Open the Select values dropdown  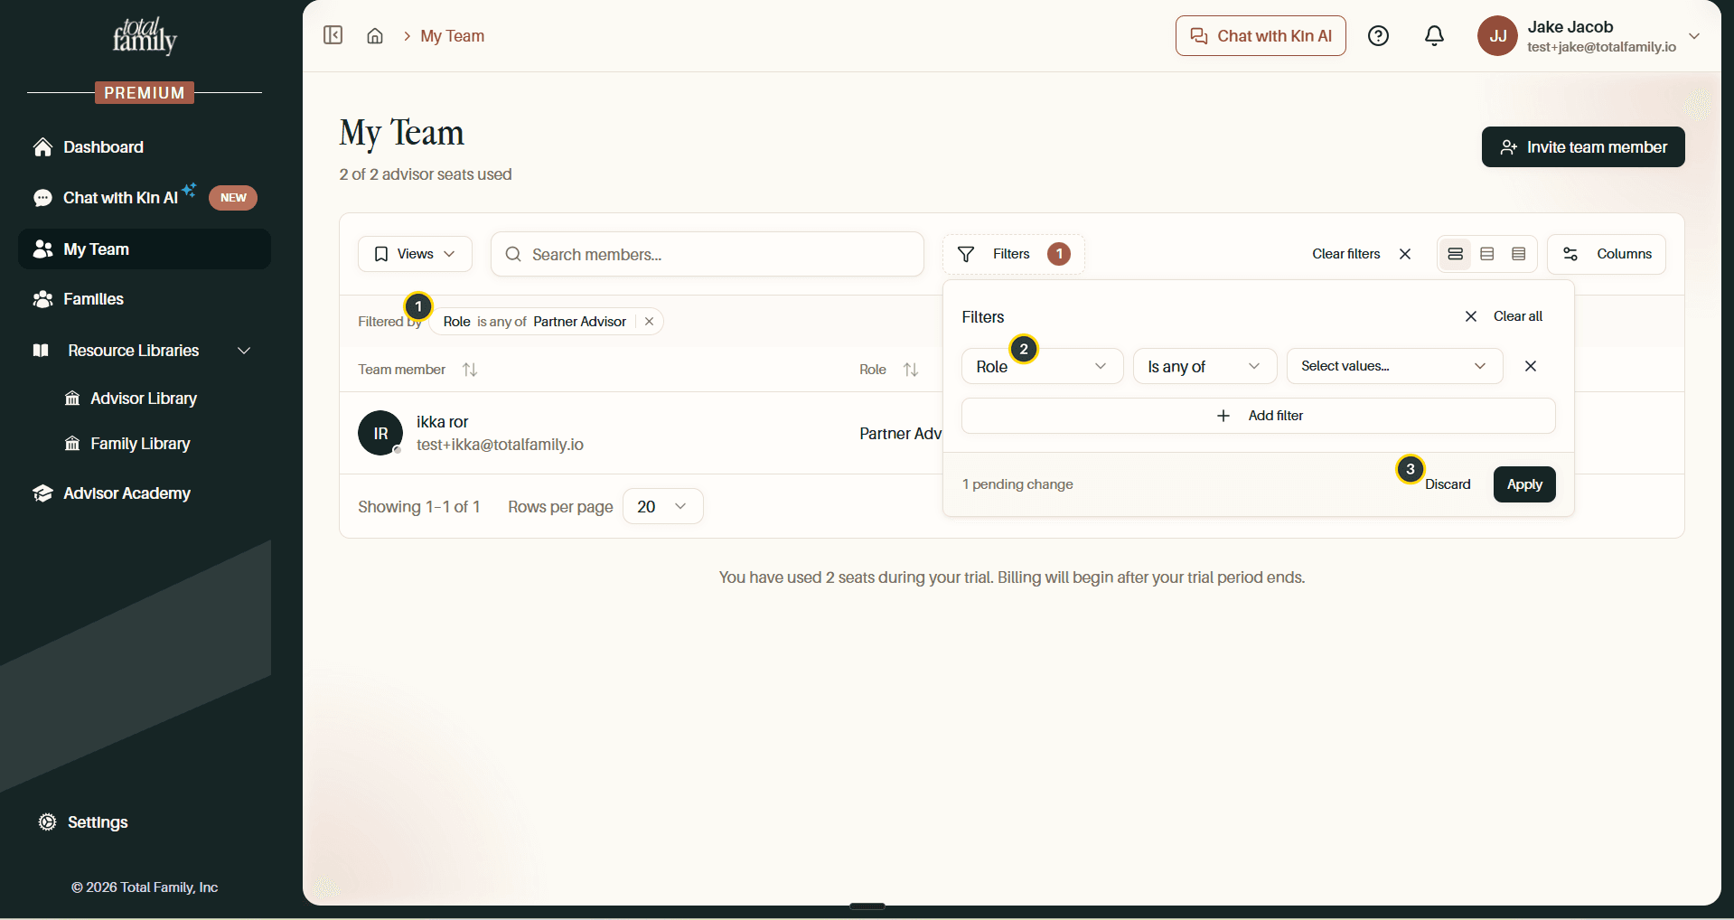pos(1394,366)
